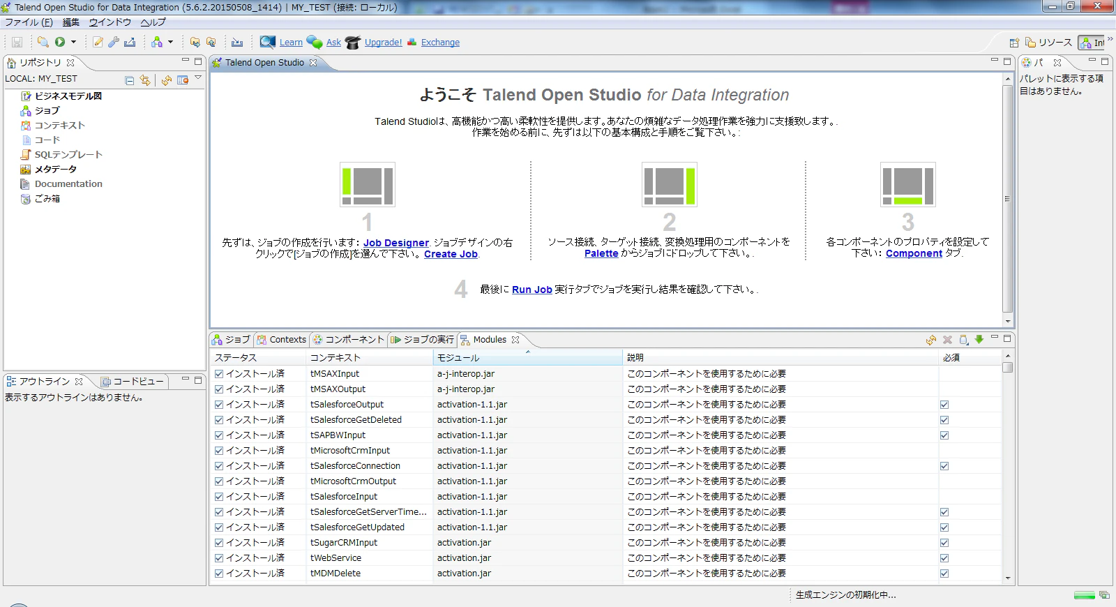Click the pencil edit icon in the toolbar

(x=98, y=42)
